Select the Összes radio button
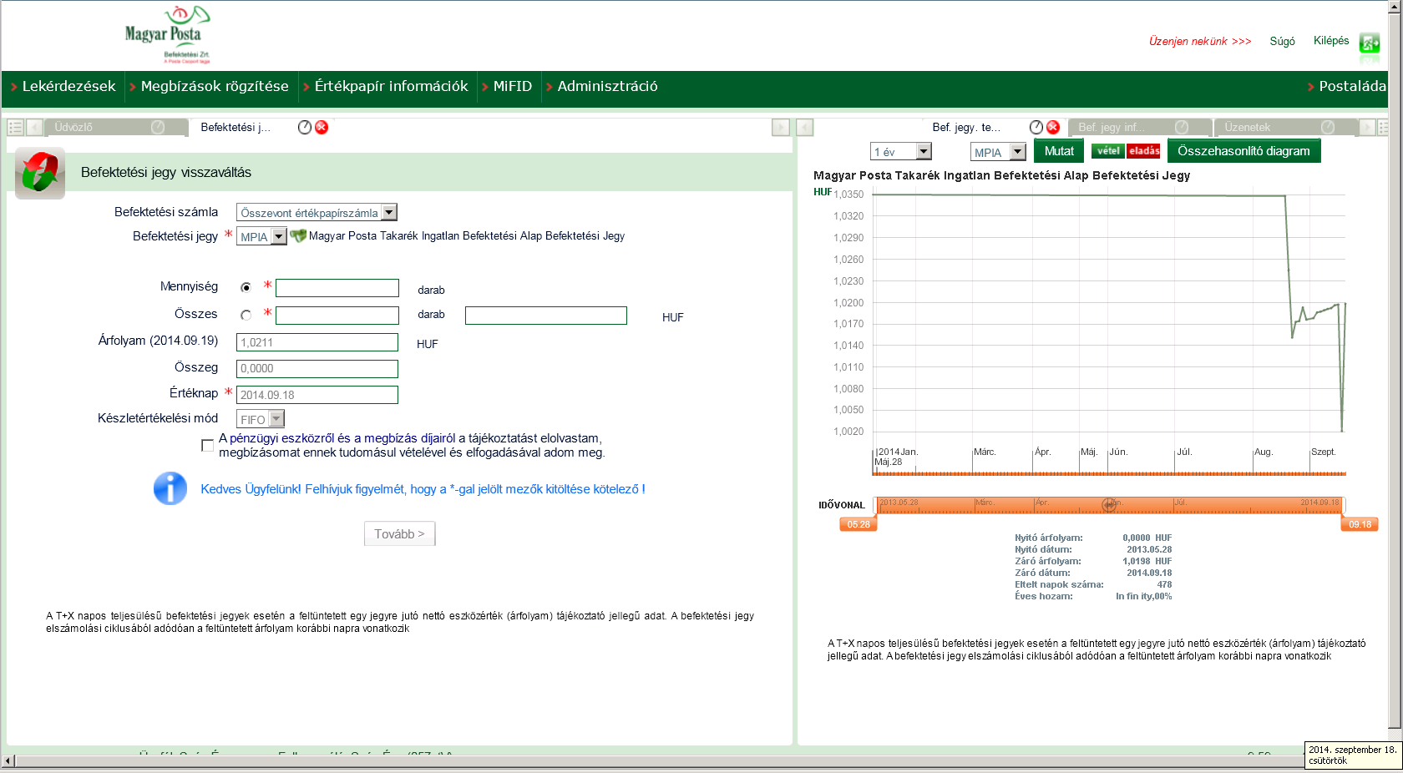1403x773 pixels. 246,315
